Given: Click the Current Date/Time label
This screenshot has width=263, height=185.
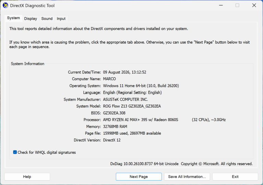Looking at the screenshot, I should pos(84,72).
